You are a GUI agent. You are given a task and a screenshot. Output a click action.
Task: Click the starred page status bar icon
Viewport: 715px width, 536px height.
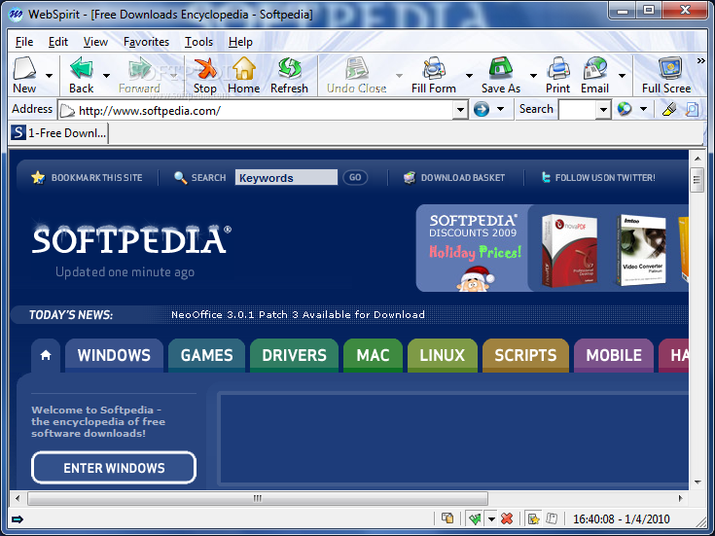click(533, 518)
